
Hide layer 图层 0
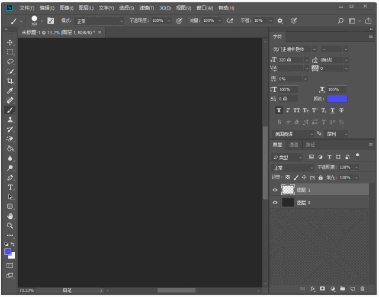point(275,202)
